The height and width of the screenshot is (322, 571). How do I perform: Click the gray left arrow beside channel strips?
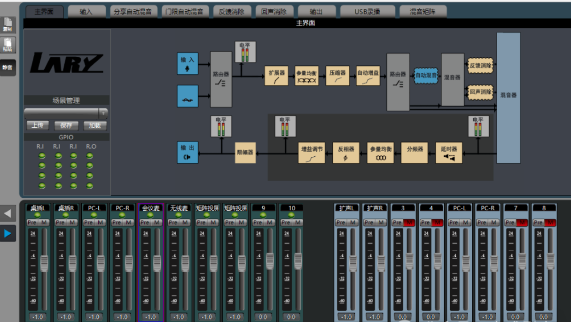point(8,214)
